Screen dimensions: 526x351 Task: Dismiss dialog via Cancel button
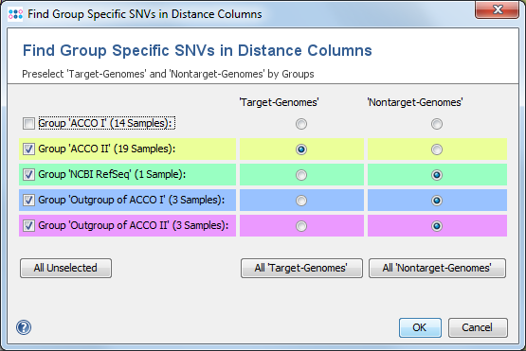pyautogui.click(x=478, y=327)
